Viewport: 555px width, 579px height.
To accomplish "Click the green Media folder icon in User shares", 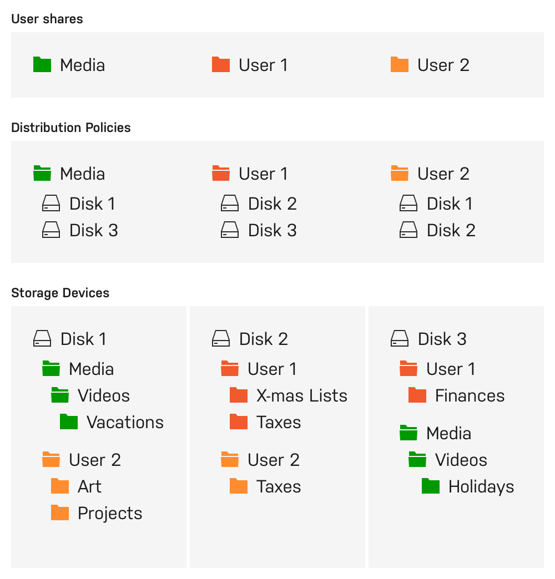I will [x=42, y=65].
